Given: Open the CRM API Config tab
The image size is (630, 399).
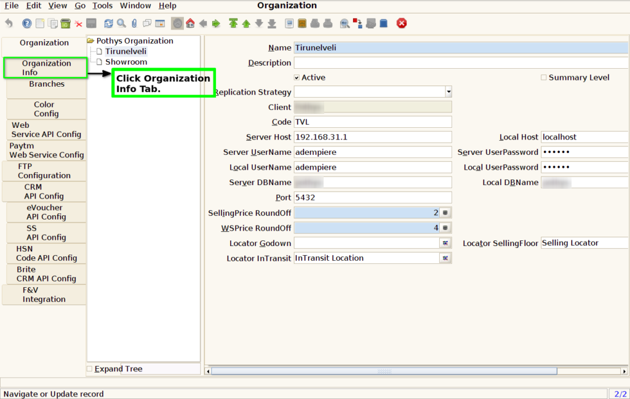Looking at the screenshot, I should [x=44, y=191].
